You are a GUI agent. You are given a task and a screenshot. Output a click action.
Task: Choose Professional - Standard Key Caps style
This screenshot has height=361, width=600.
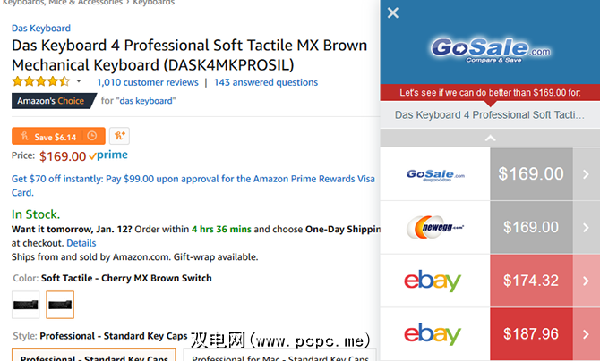point(94,356)
